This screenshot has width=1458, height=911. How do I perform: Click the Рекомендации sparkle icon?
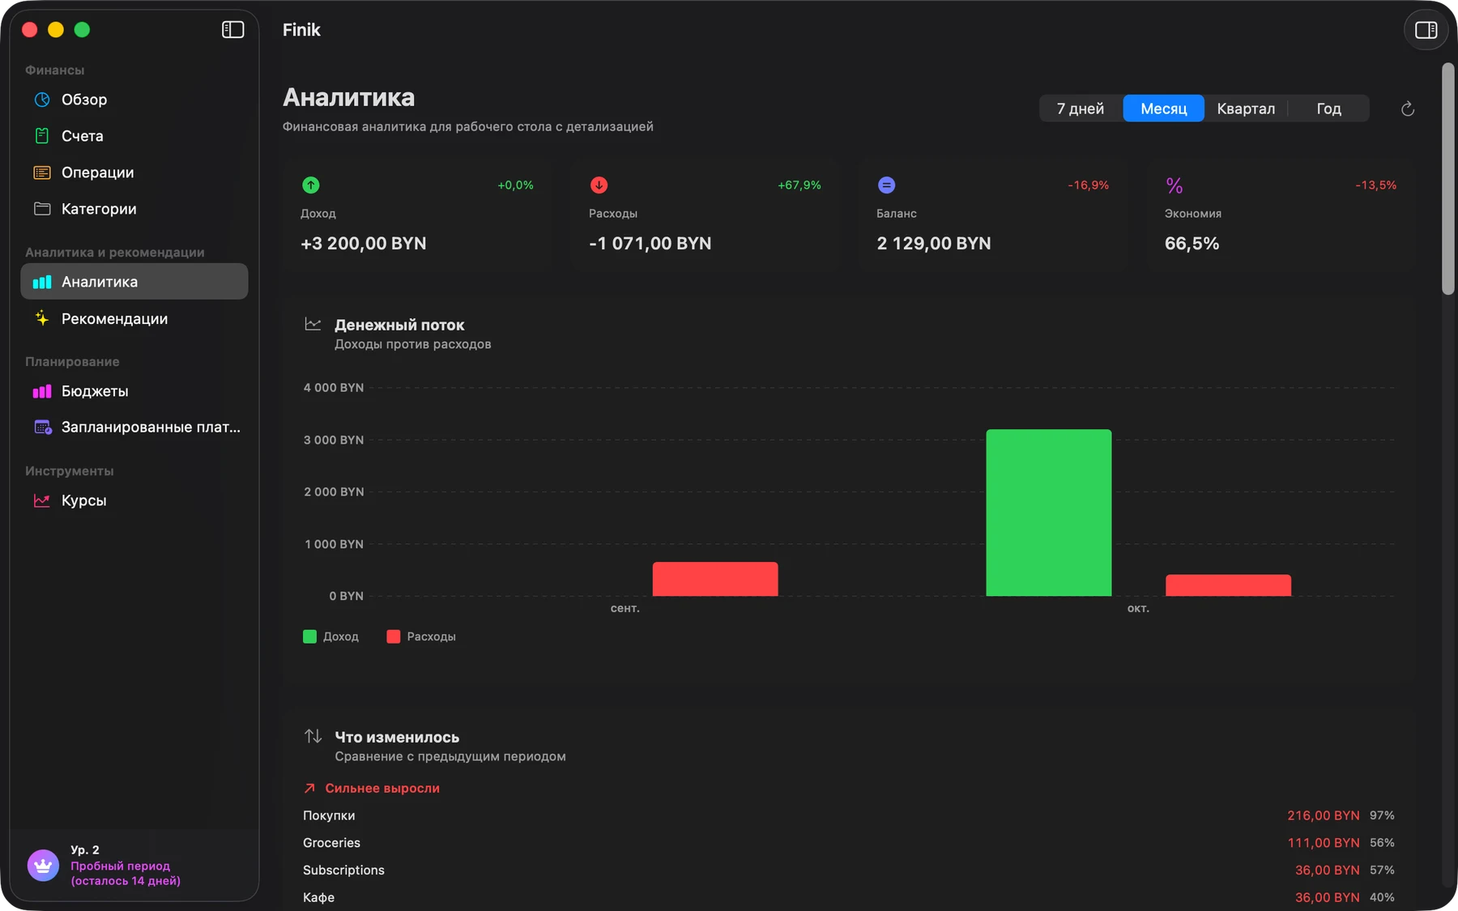(42, 318)
